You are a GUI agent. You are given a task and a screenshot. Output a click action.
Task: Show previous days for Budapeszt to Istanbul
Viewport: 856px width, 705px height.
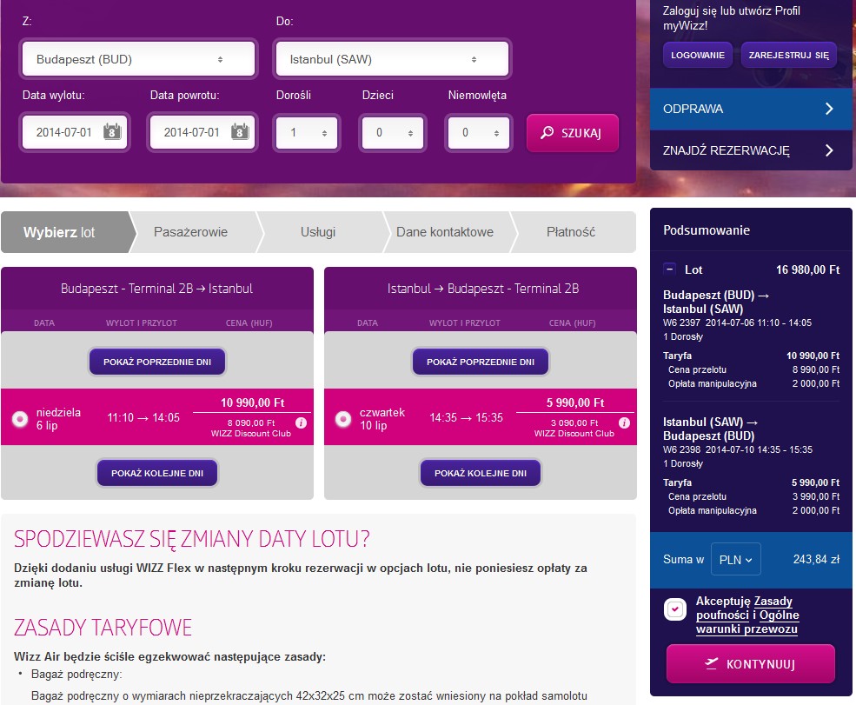157,362
